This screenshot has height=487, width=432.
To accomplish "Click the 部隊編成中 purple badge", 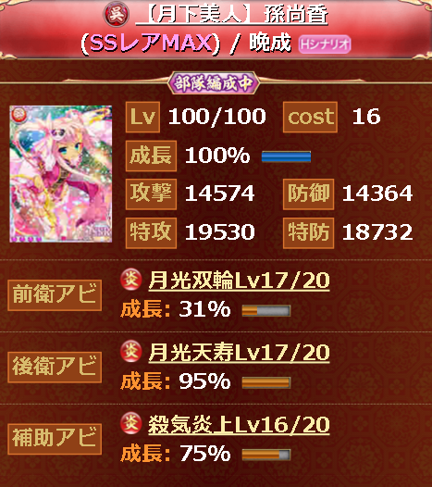I will pos(213,83).
